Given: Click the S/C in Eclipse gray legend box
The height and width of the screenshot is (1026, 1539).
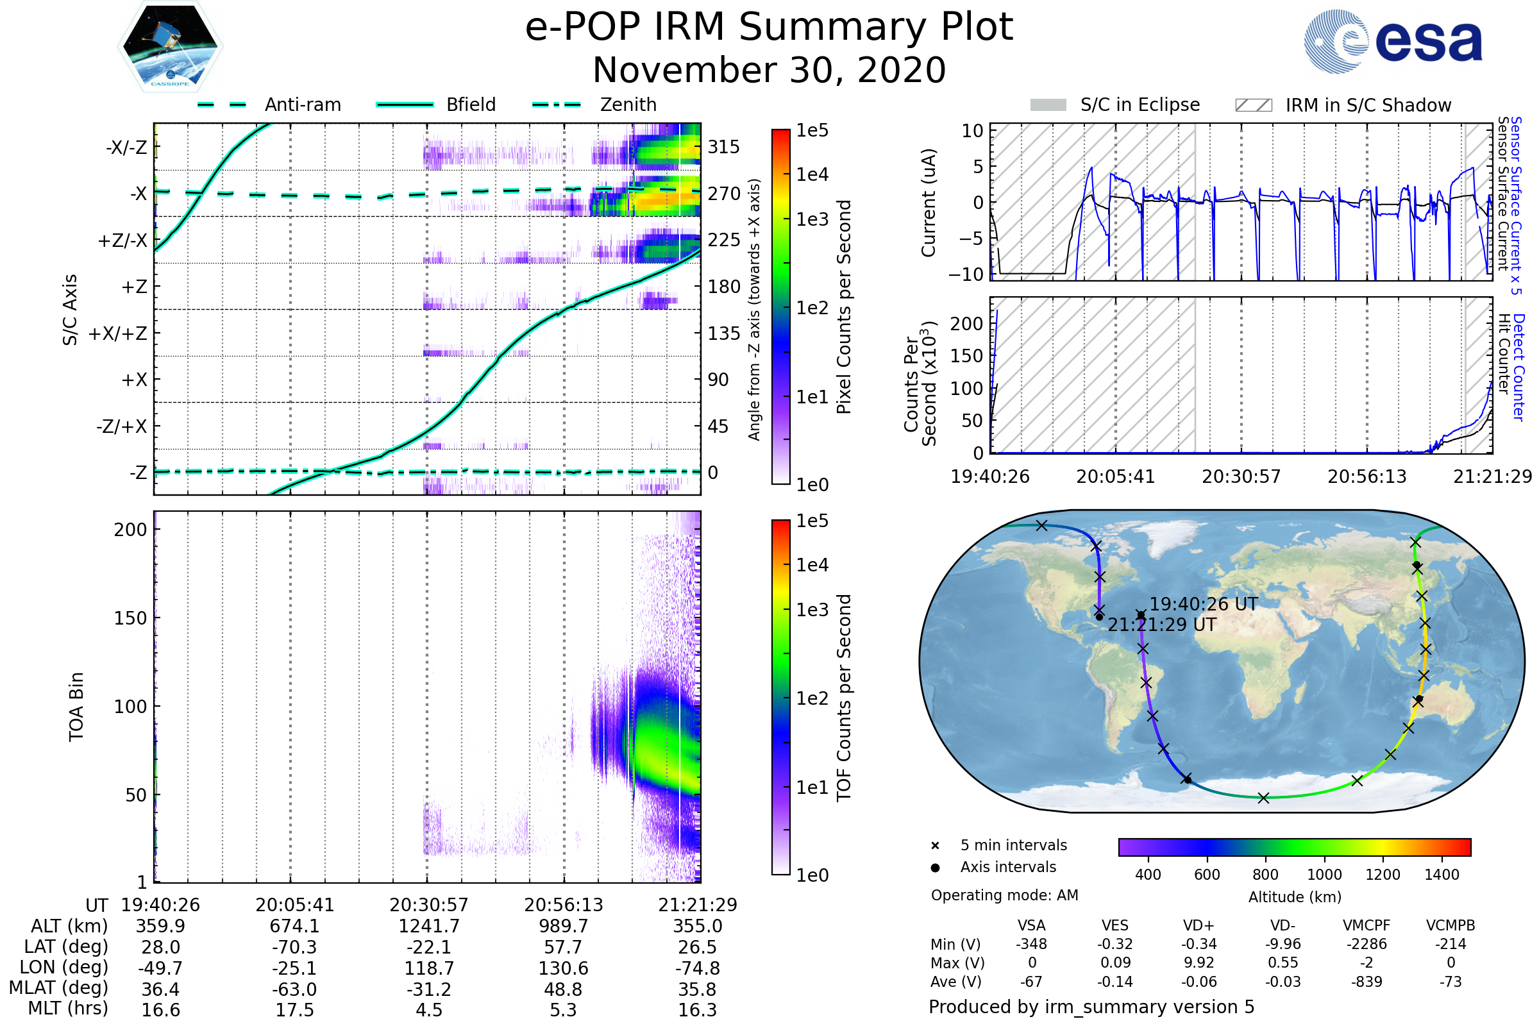Looking at the screenshot, I should pos(1048,105).
